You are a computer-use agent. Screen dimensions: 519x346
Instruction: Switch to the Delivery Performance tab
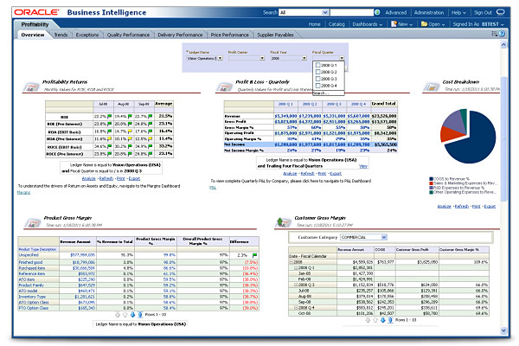[x=180, y=35]
